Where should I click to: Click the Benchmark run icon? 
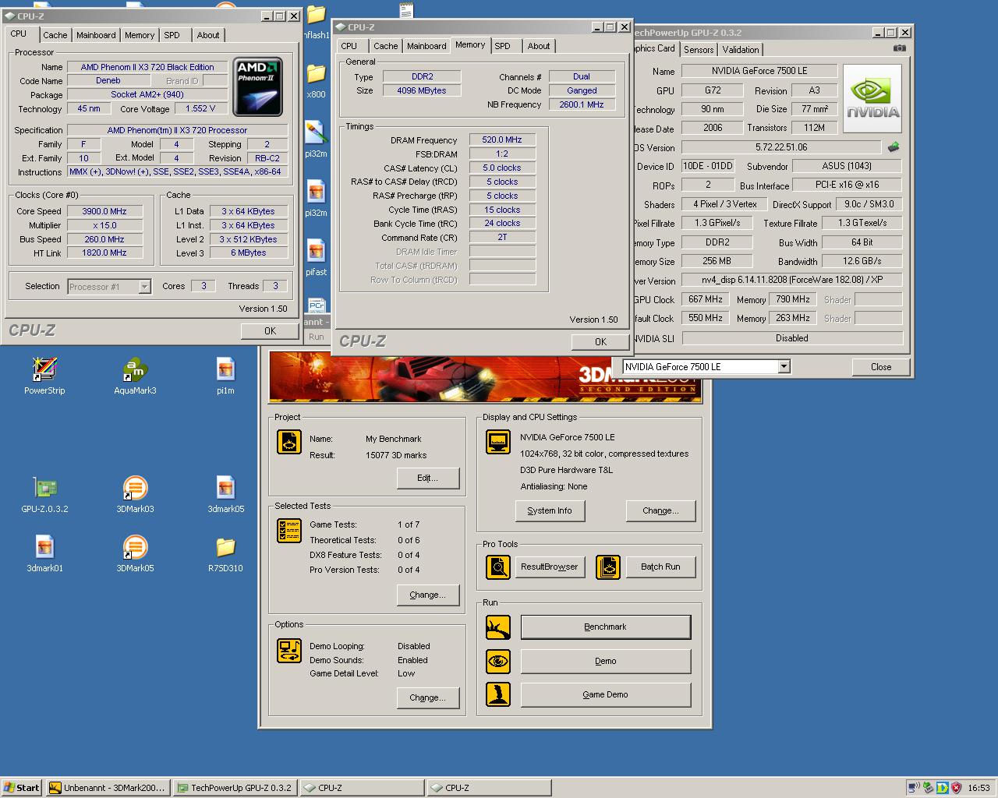[497, 627]
